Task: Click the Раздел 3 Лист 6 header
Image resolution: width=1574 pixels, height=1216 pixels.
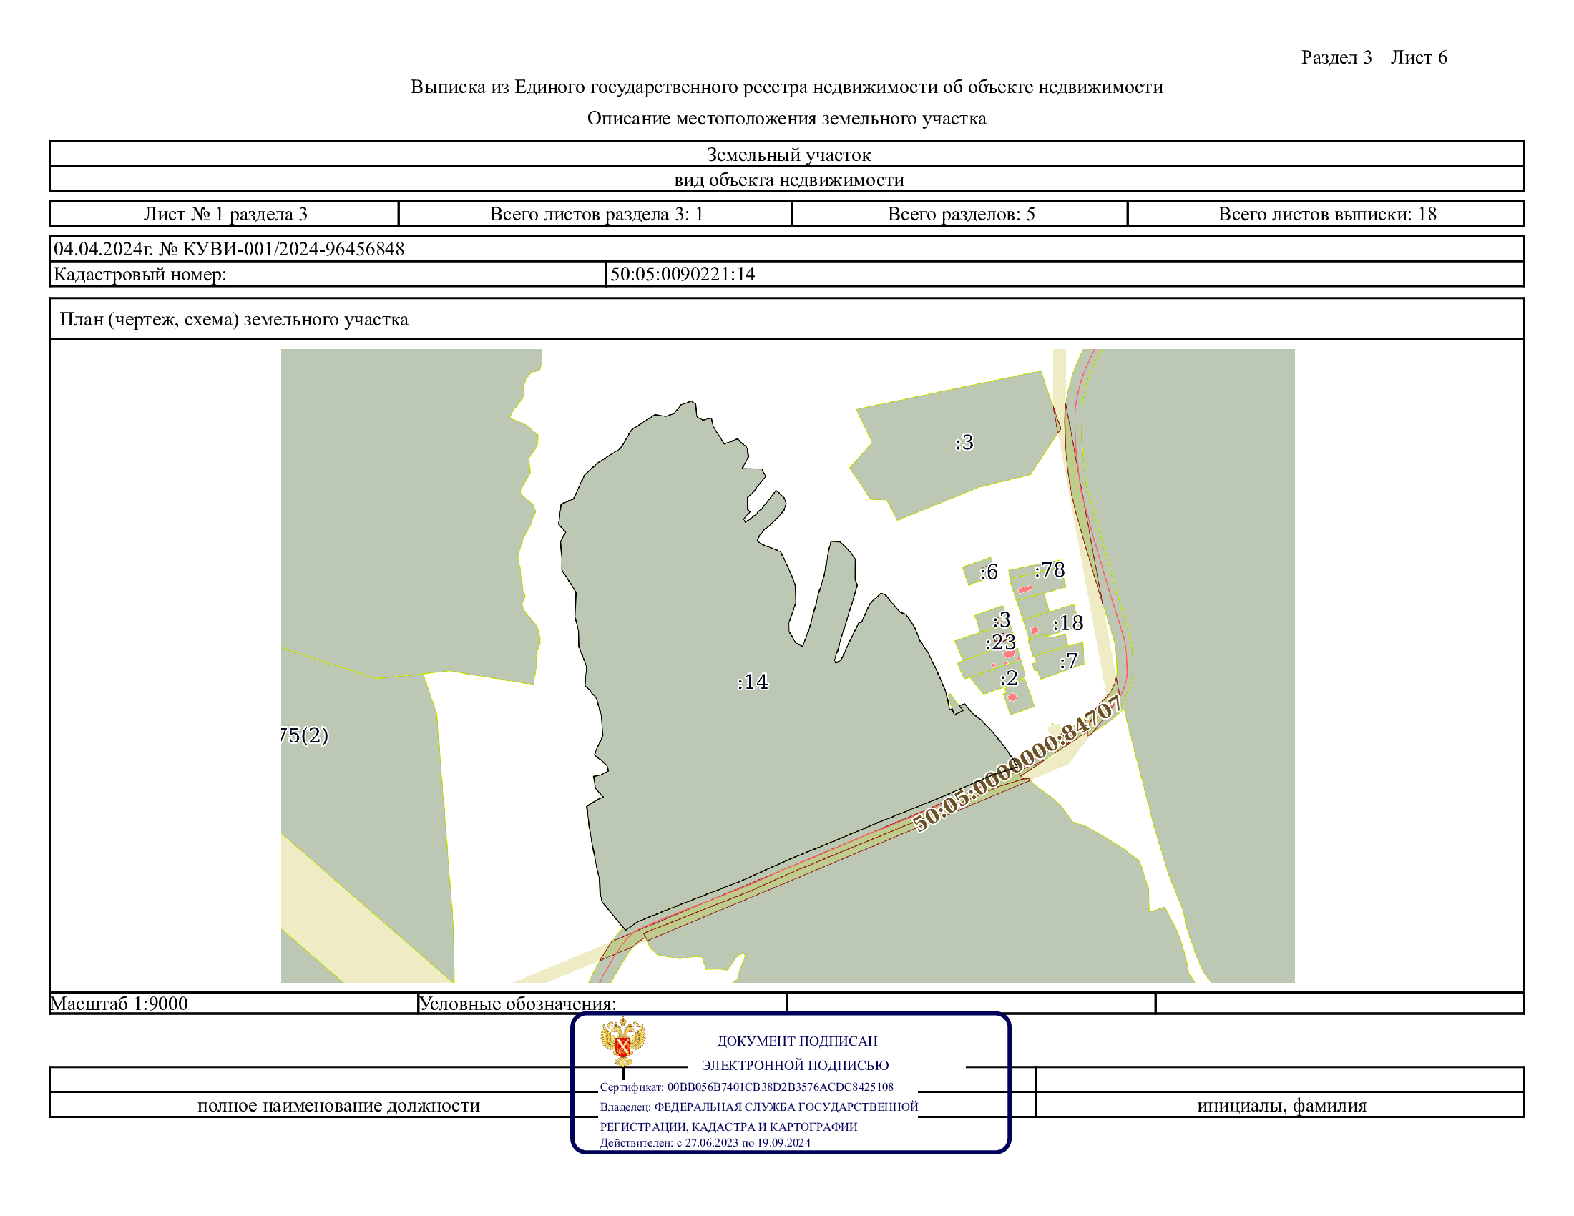Action: pos(1373,58)
